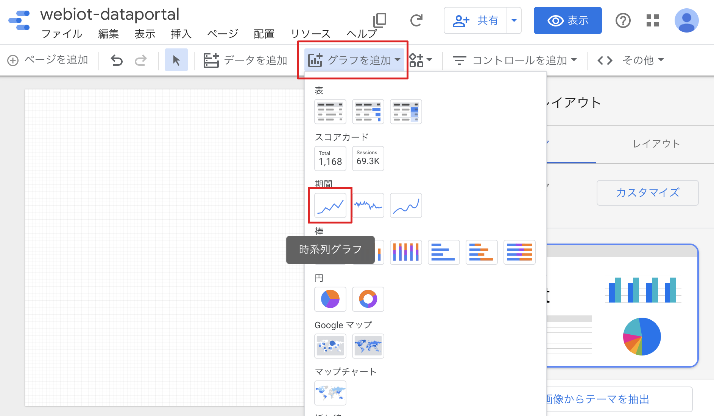
Task: Select the 時系列グラフ (time series chart) icon
Action: (330, 205)
